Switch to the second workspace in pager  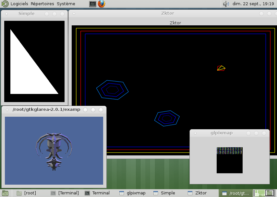pyautogui.click(x=269, y=193)
